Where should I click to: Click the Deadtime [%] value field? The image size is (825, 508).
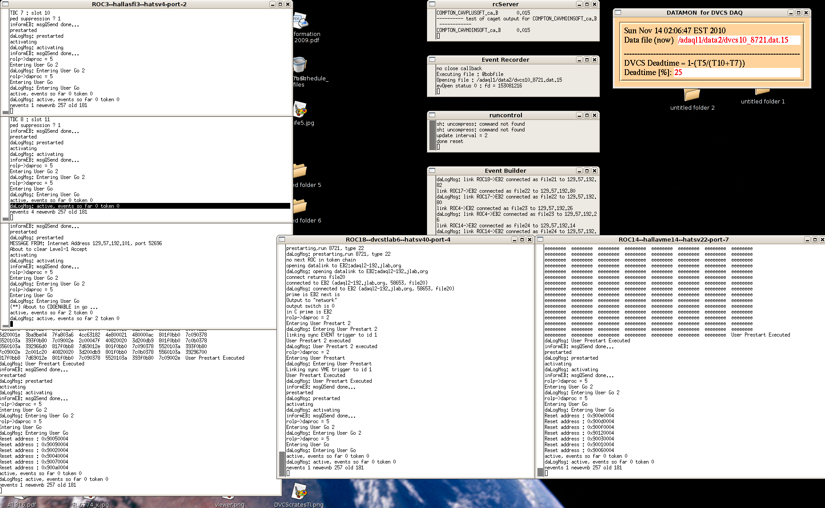coord(737,72)
